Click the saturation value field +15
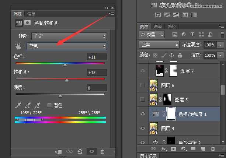Image resolution: width=226 pixels, height=158 pixels. coord(97,73)
